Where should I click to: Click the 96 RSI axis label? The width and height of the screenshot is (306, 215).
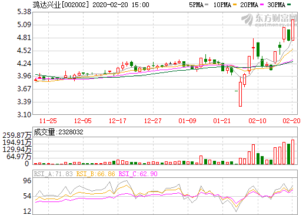click(27, 181)
